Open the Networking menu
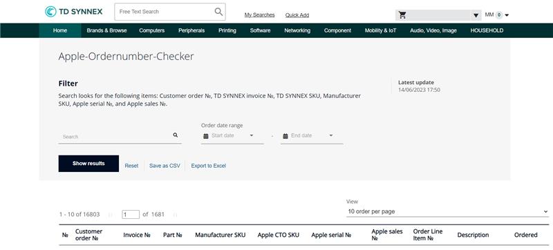553x250 pixels. (297, 30)
